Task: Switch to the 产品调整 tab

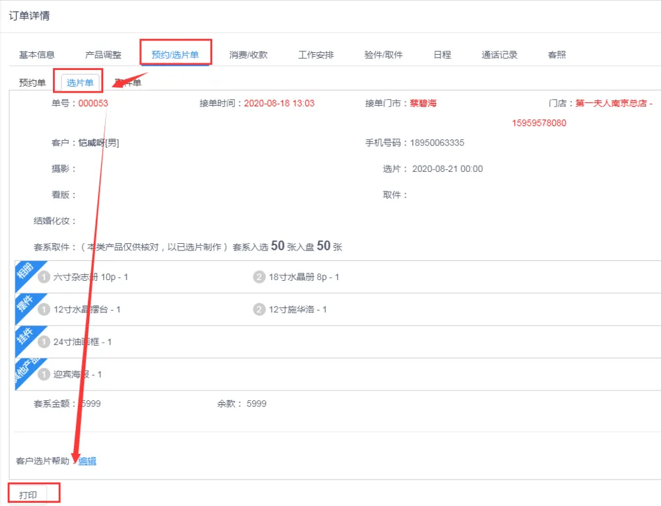Action: click(x=103, y=55)
